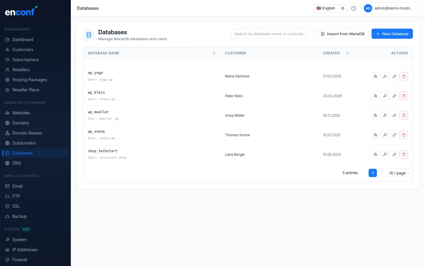This screenshot has height=266, width=425.
Task: Click customer name Anna Müller
Action: click(235, 116)
